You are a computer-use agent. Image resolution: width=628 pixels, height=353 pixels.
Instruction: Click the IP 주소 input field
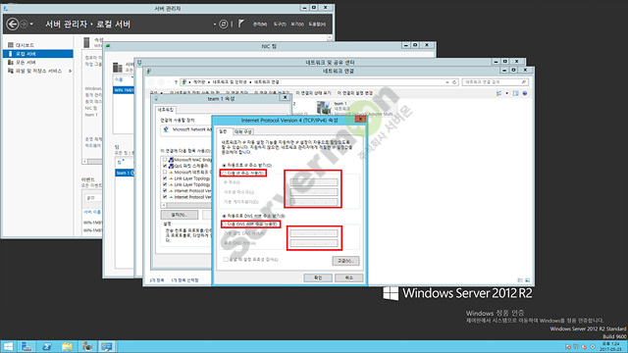314,182
